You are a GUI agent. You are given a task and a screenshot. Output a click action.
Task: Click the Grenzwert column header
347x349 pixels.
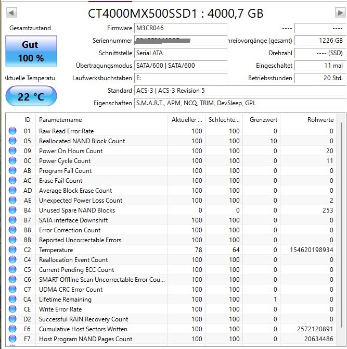(261, 120)
